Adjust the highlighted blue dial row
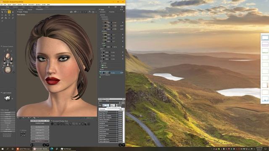Image resolution: width=269 pixels, height=151 pixels. pos(111,73)
